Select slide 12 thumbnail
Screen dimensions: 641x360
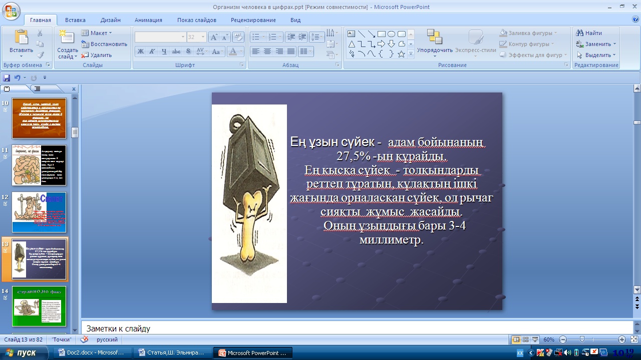click(39, 212)
